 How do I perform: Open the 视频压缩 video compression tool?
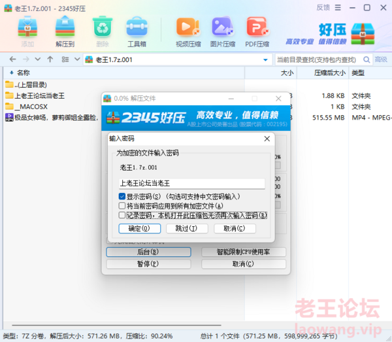pos(188,31)
